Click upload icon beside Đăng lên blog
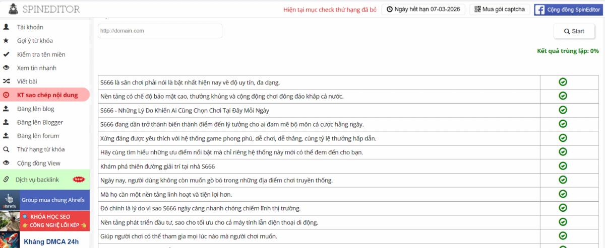Viewport: 605px width, 248px height. point(6,109)
